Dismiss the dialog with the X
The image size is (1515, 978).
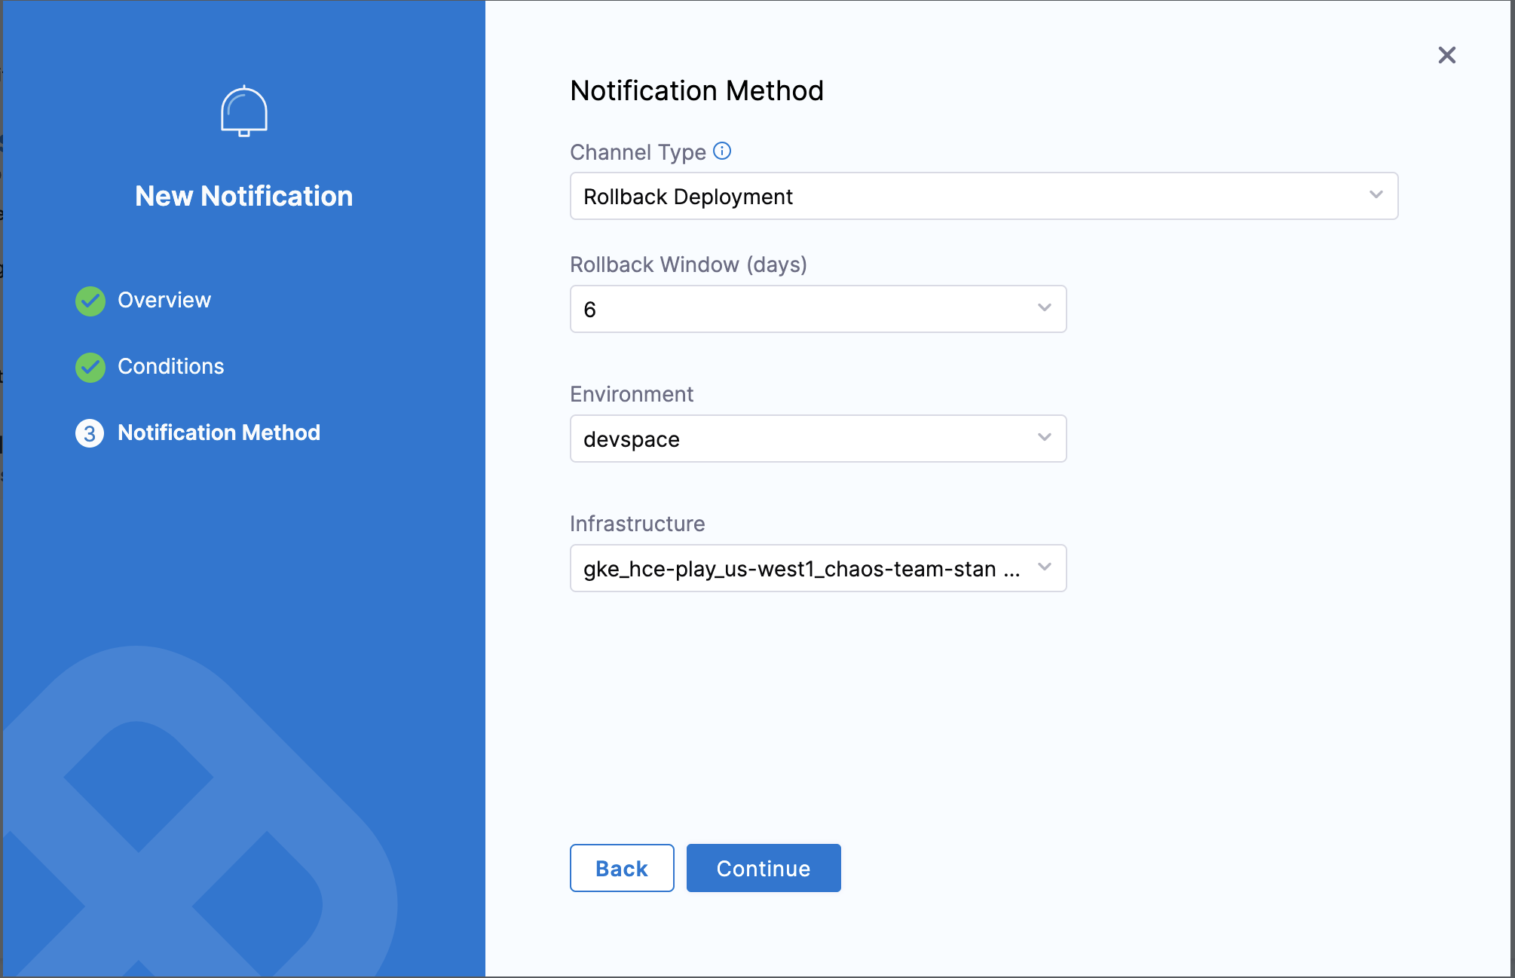click(1446, 54)
